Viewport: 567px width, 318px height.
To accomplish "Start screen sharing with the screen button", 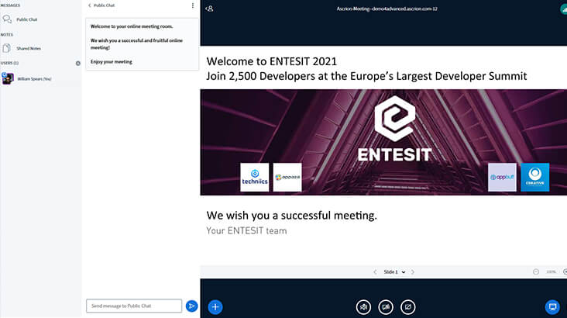I will (407, 306).
